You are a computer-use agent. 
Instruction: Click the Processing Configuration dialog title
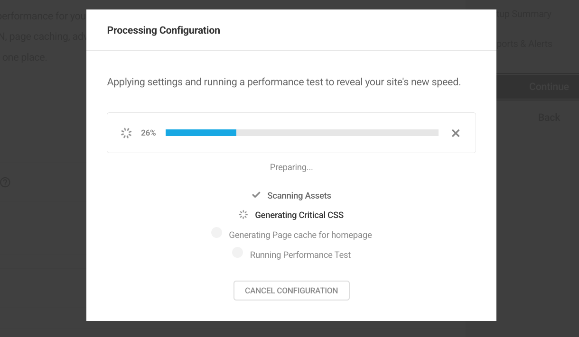coord(164,30)
